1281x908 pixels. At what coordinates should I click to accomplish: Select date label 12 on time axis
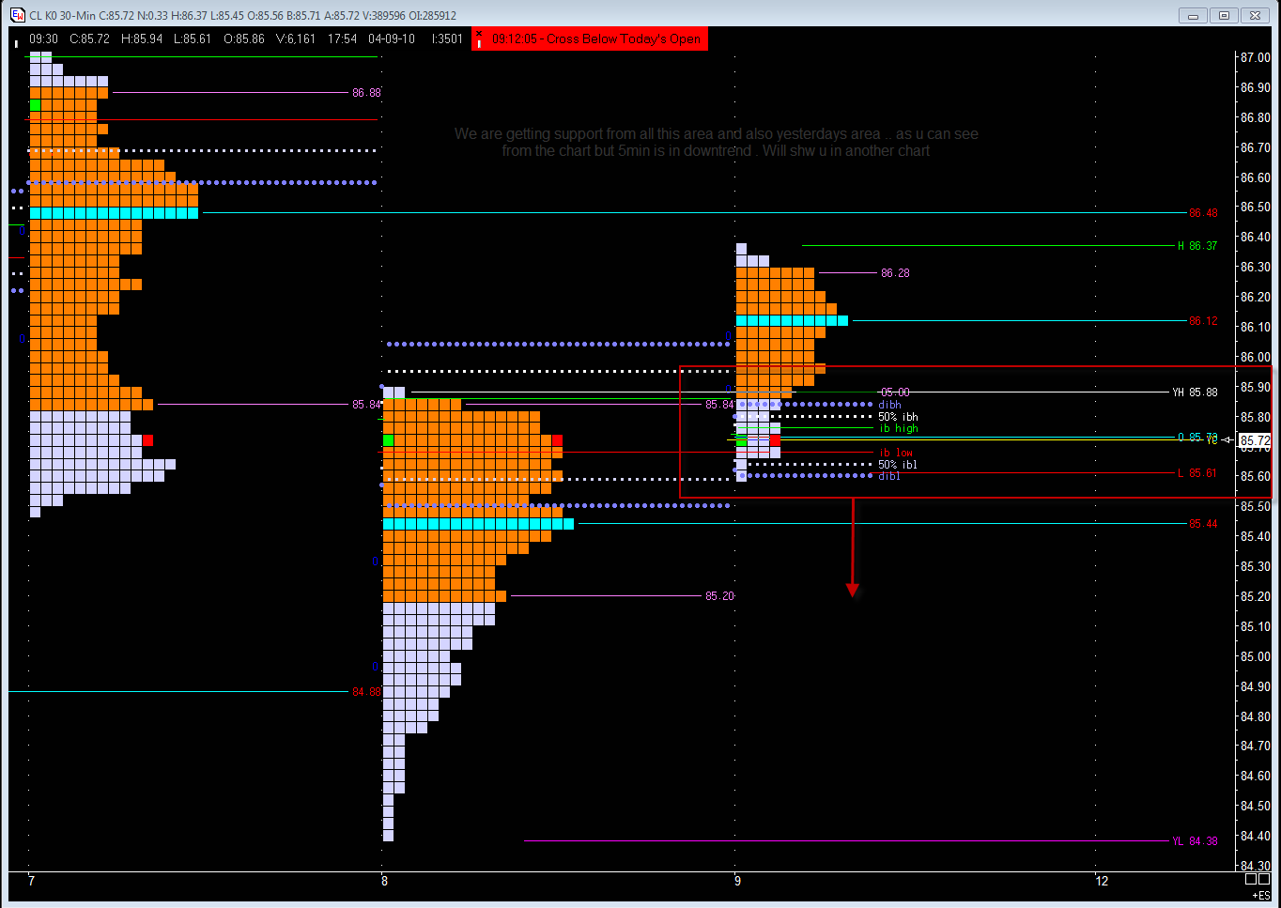pyautogui.click(x=1102, y=881)
